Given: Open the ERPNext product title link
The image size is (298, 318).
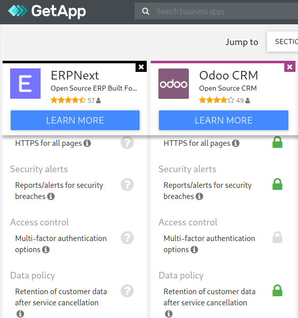Looking at the screenshot, I should coord(75,75).
